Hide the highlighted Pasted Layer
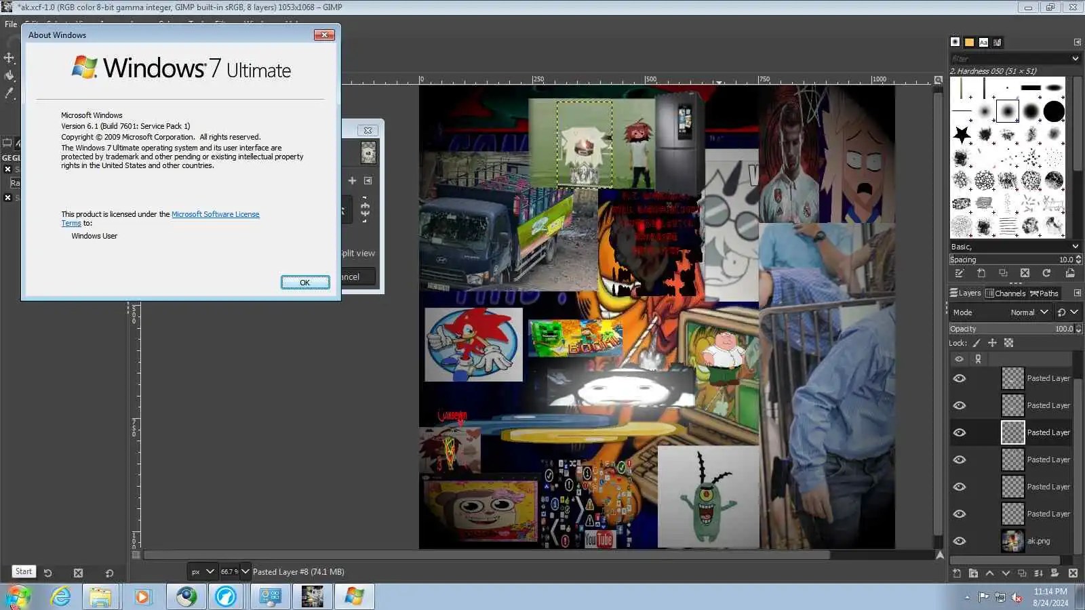 tap(960, 432)
